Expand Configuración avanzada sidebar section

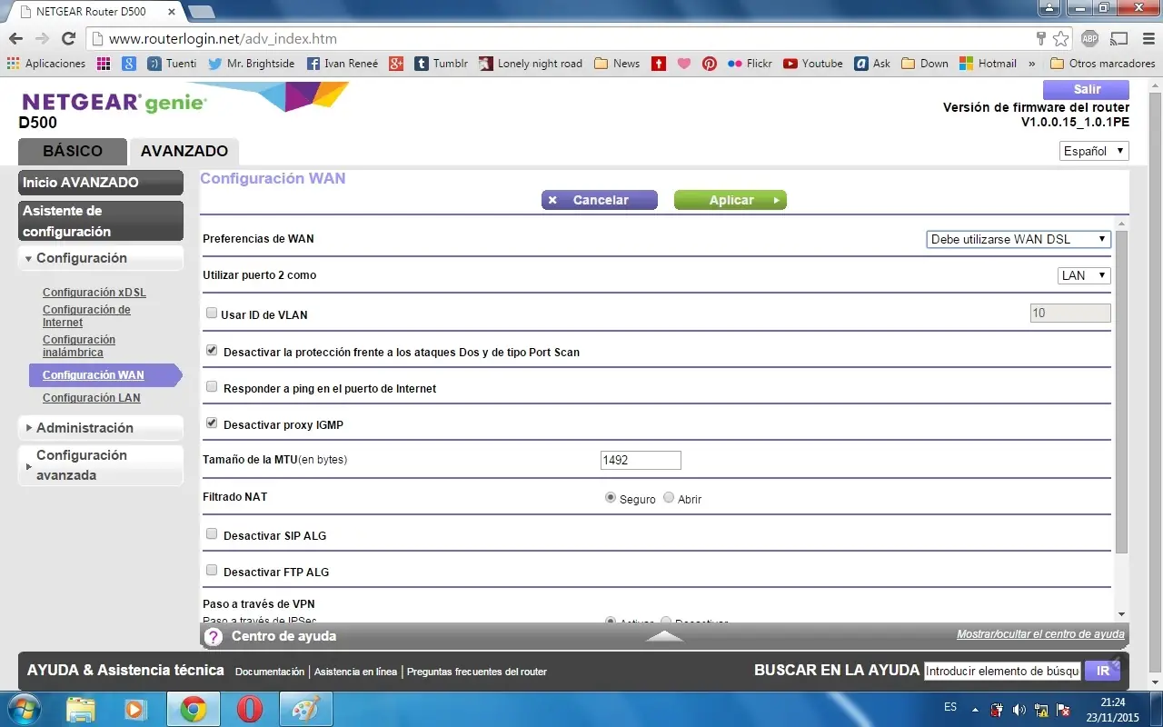tap(101, 465)
